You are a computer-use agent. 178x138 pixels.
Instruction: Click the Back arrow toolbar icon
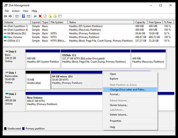coord(5,16)
